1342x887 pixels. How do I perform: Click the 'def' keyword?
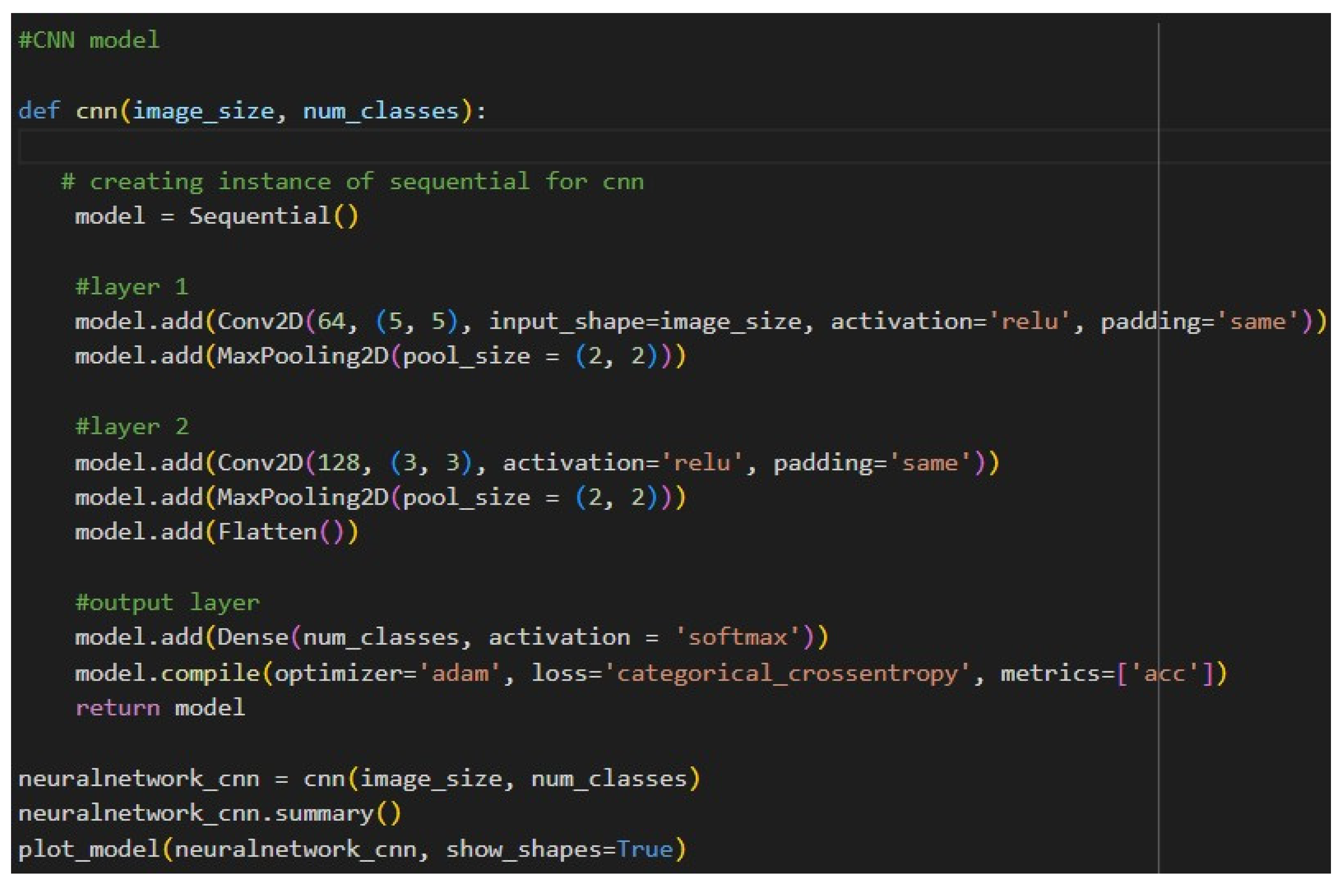[38, 111]
